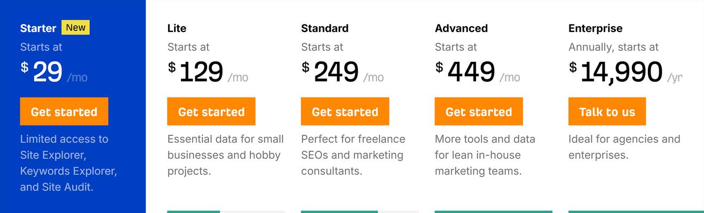Click the green bar under the Advanced plan

coord(494,211)
